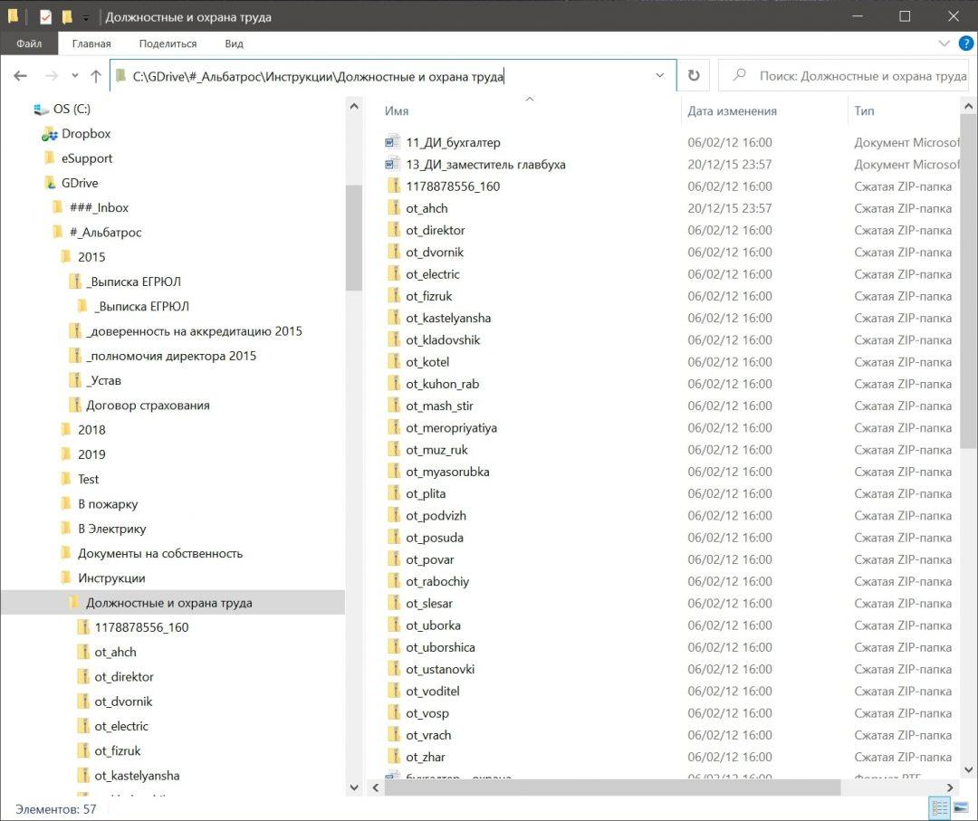Switch to large thumbnails view button

pyautogui.click(x=961, y=808)
